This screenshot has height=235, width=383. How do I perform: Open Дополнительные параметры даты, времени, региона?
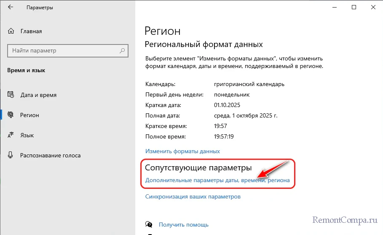pos(217,180)
